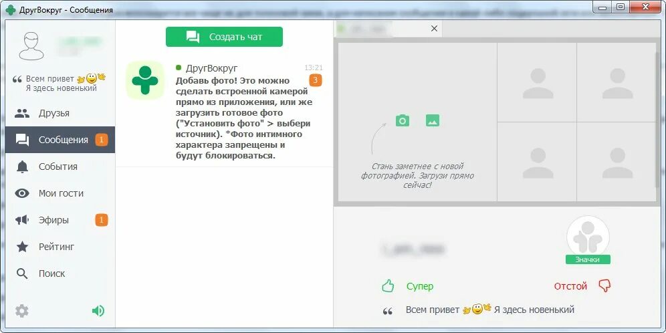The height and width of the screenshot is (333, 666).
Task: Open the ДругВокруг conversation avatar
Action: point(145,80)
